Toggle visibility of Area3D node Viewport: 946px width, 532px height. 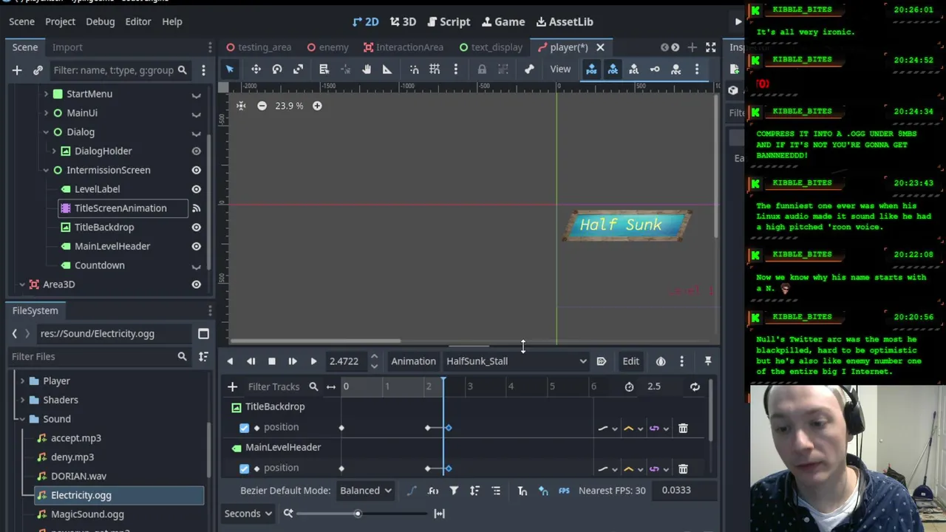pyautogui.click(x=197, y=284)
